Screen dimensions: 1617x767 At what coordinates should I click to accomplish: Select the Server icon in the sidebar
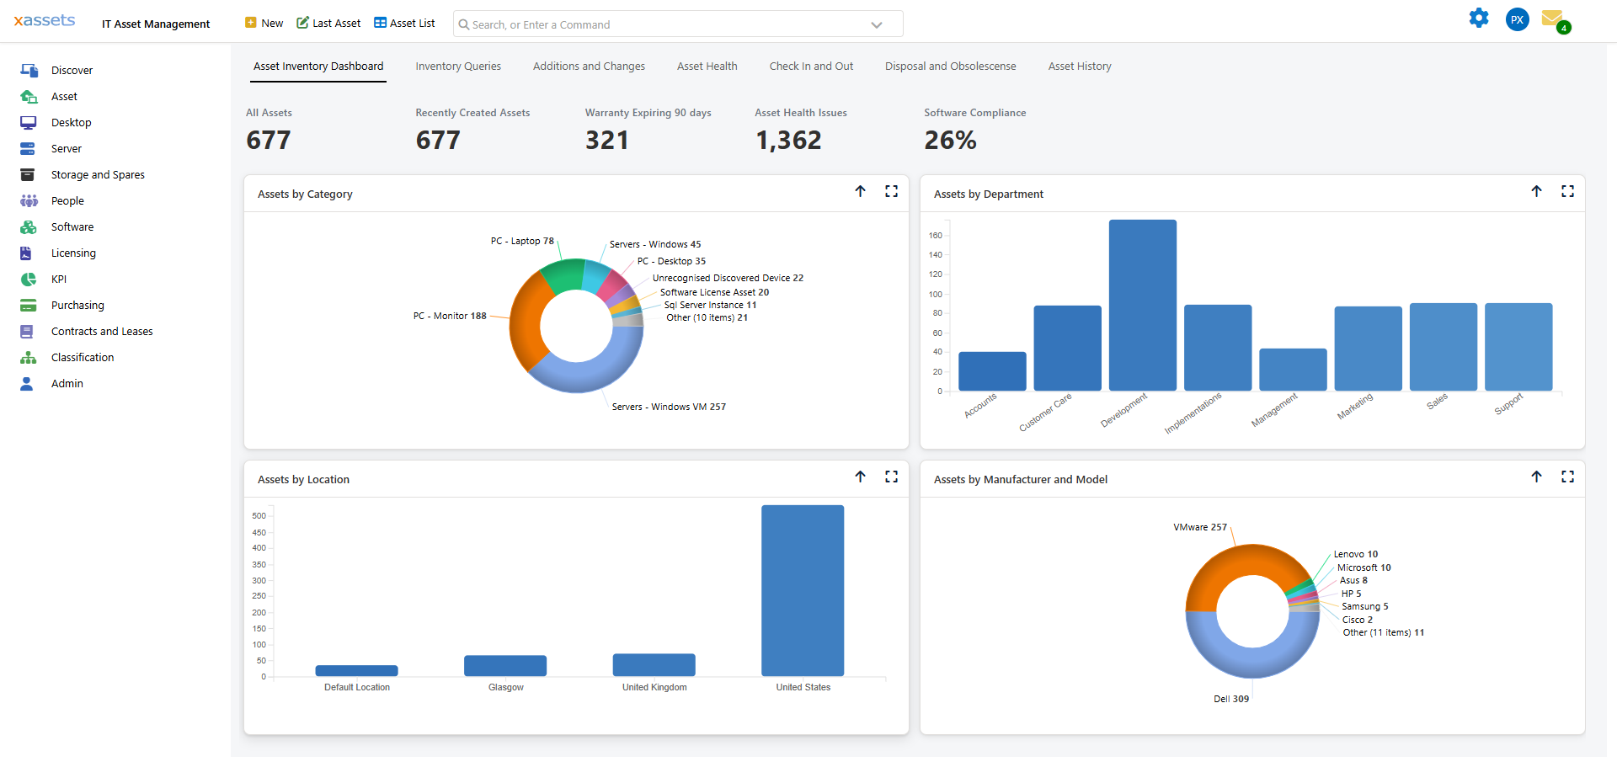[x=29, y=148]
